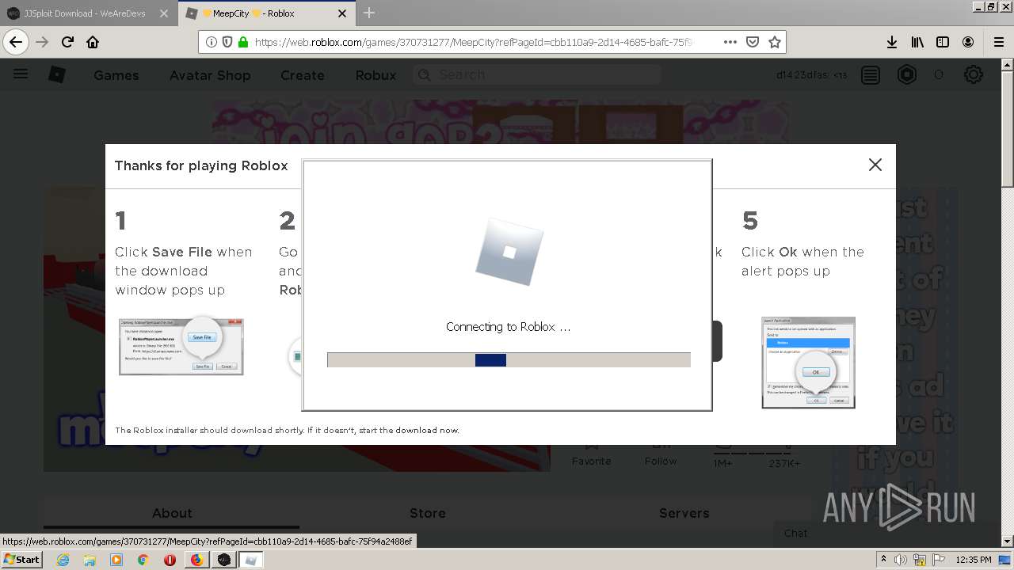The image size is (1014, 570).
Task: Go back to previous page in Firefox
Action: (16, 42)
